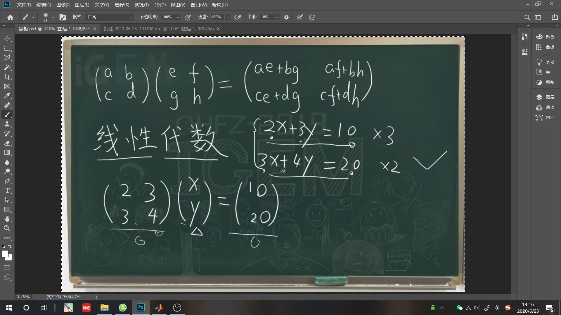Select the Crop tool

(x=7, y=77)
